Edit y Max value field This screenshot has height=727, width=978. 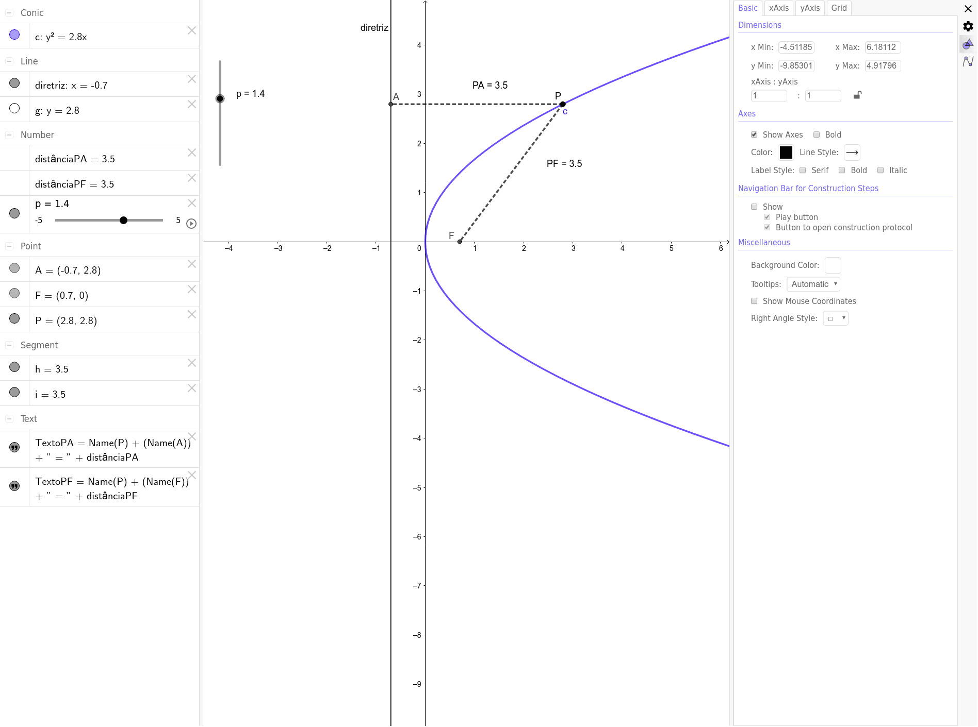[x=883, y=66]
